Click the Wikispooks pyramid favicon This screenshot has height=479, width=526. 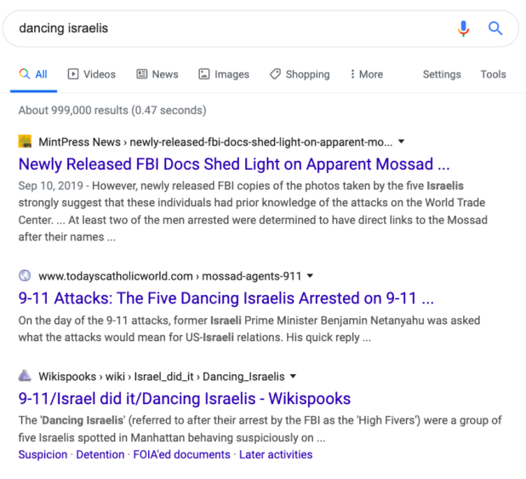tap(25, 376)
